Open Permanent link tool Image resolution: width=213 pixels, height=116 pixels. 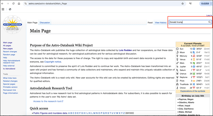(9, 90)
